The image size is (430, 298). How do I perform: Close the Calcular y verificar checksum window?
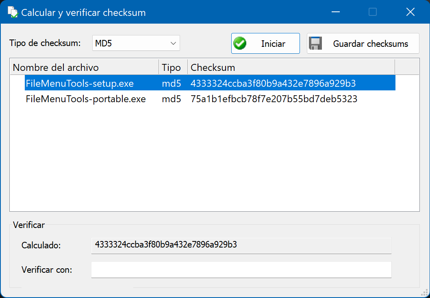pyautogui.click(x=410, y=12)
